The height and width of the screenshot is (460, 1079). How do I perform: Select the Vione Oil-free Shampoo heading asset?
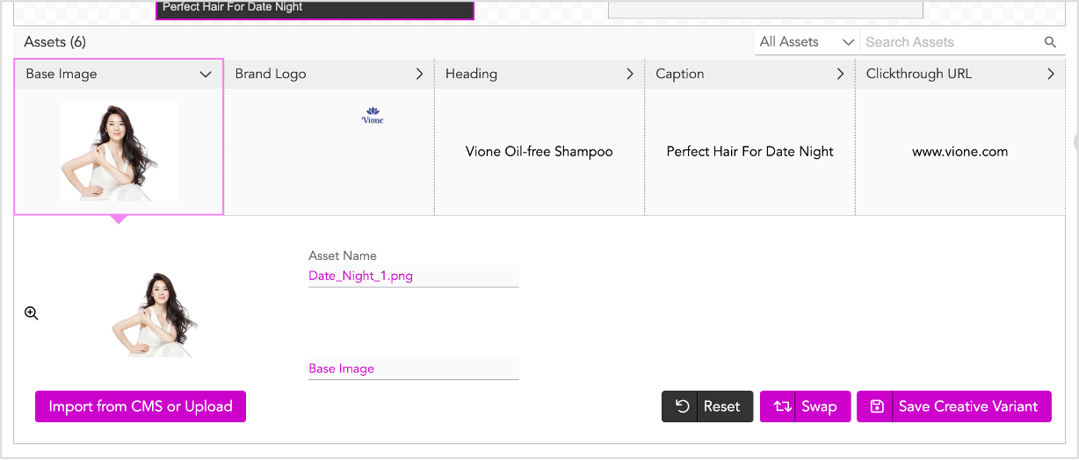coord(539,151)
